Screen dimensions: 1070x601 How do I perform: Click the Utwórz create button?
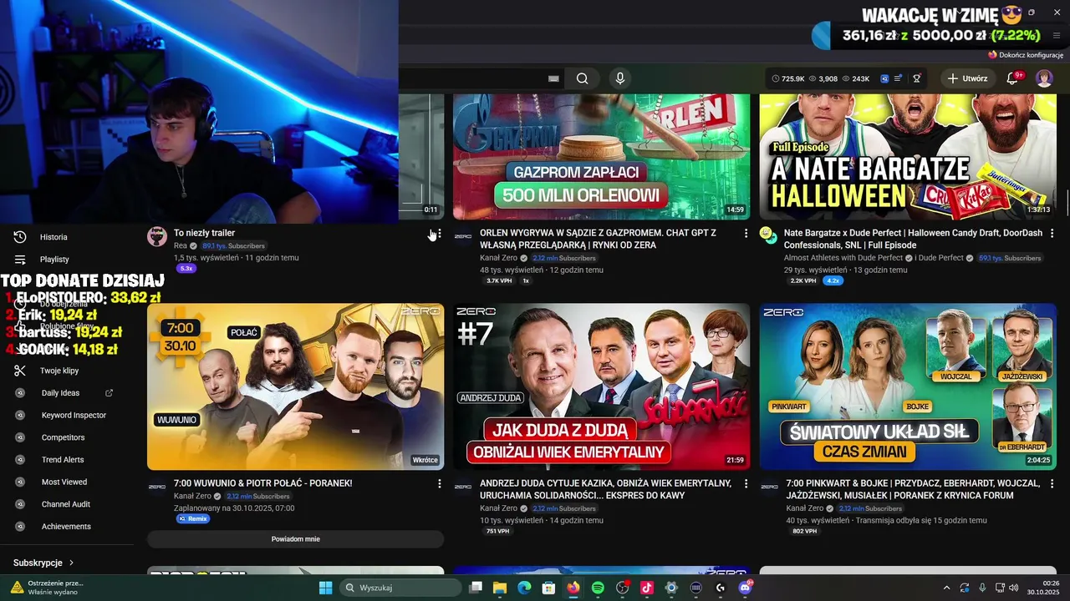coord(967,78)
